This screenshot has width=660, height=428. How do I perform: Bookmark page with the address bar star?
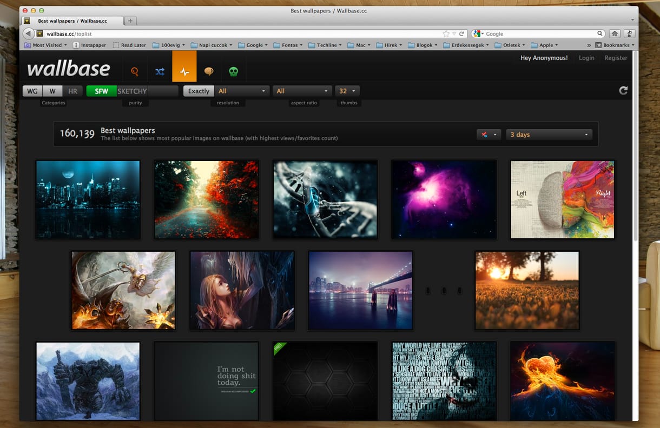pyautogui.click(x=446, y=34)
